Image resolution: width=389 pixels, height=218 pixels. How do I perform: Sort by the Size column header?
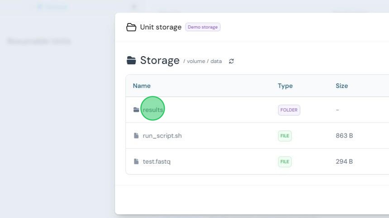[x=342, y=86]
